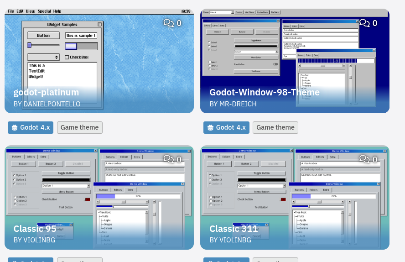405x262 pixels.
Task: Open comments icon on Classic 311 card
Action: point(364,159)
